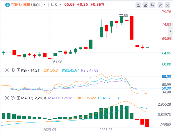Open MACD indicator settings gear
173x133 pixels.
[13, 98]
